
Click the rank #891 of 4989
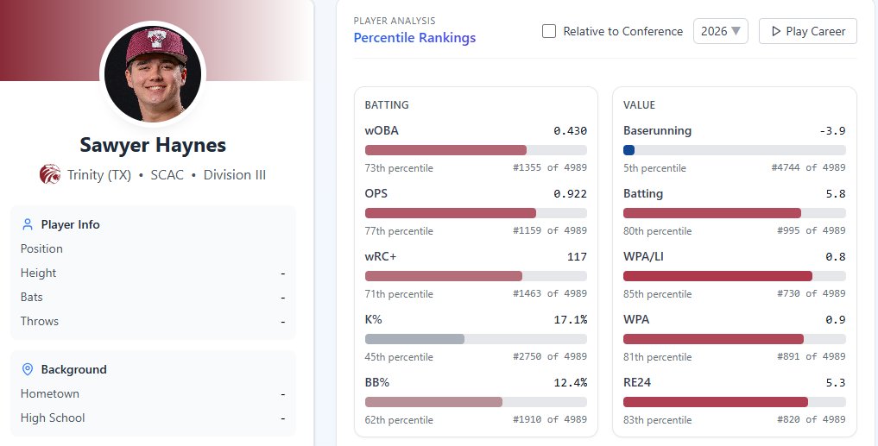[812, 356]
